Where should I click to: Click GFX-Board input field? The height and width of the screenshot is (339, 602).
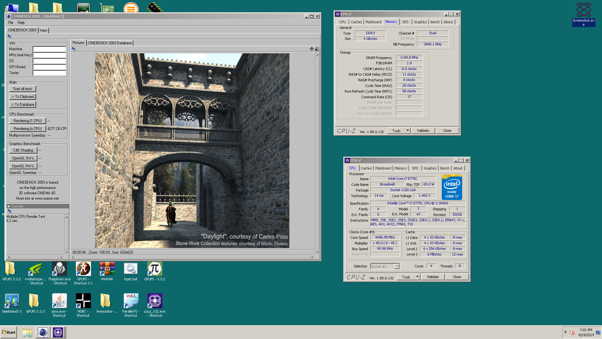click(x=50, y=67)
